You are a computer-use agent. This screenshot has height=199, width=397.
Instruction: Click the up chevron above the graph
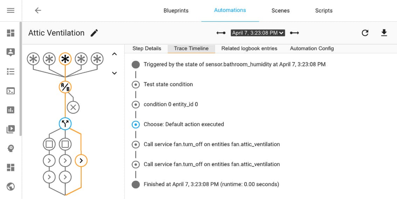tap(114, 54)
